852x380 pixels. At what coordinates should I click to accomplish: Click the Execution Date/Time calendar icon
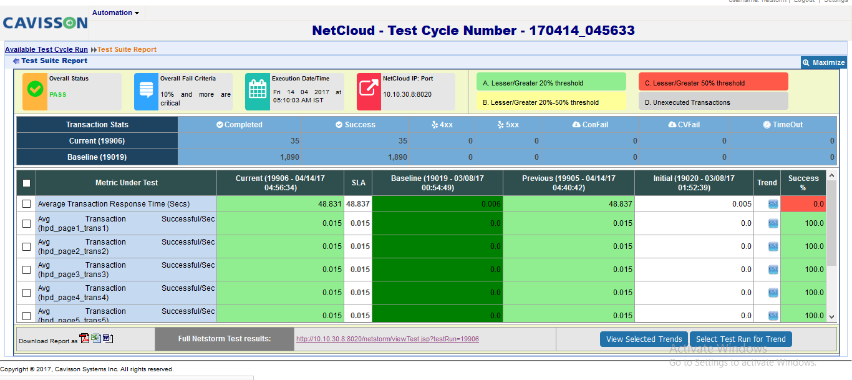(x=258, y=89)
